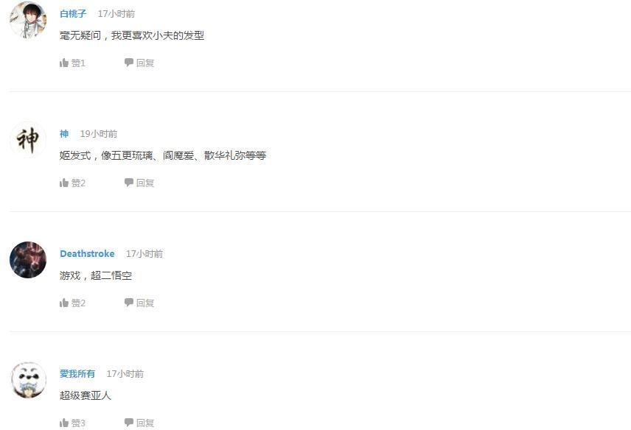
Task: Open 白桃子's profile avatar
Action: point(28,20)
